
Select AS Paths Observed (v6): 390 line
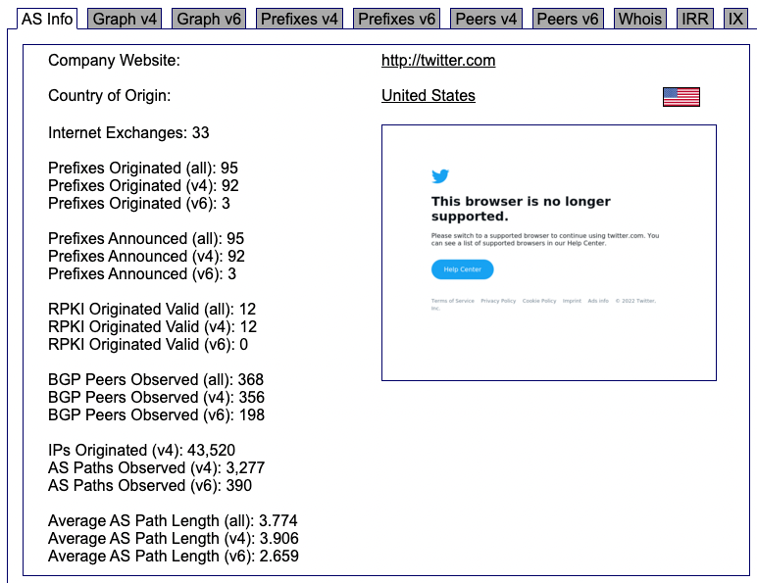tap(150, 485)
